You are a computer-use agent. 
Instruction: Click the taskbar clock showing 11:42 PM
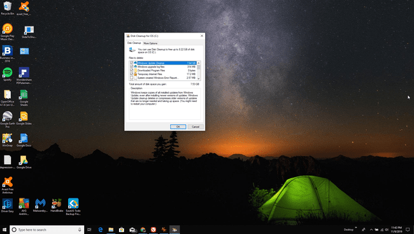pyautogui.click(x=397, y=230)
